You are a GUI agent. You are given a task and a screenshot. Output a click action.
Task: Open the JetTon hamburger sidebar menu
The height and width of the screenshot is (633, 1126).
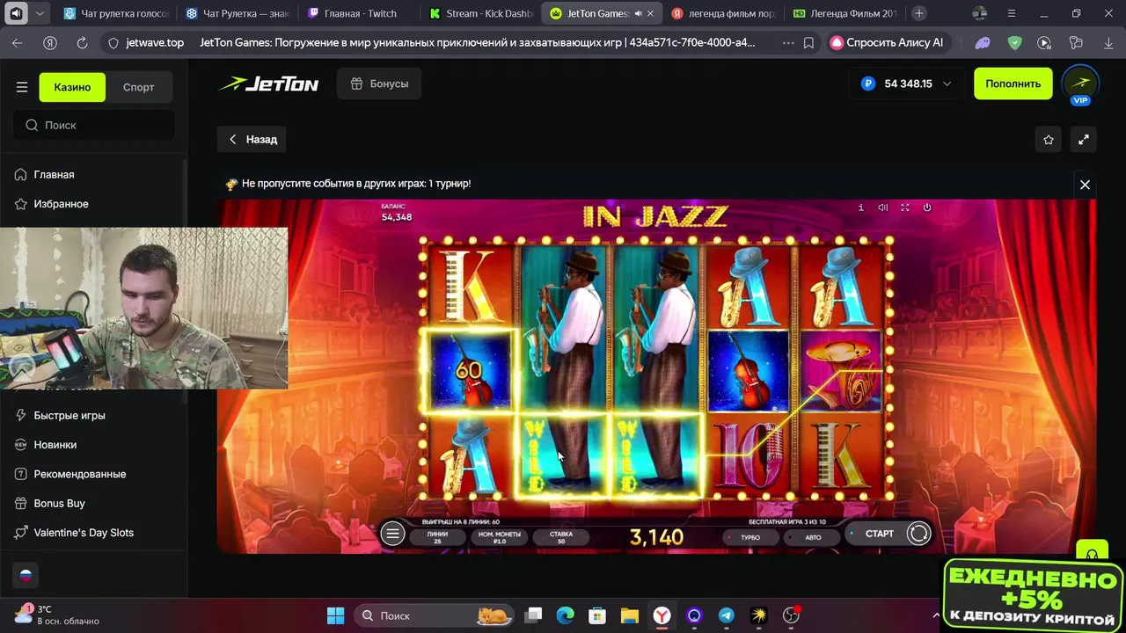(x=22, y=87)
